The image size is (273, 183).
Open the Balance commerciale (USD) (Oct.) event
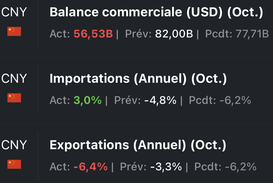(156, 12)
